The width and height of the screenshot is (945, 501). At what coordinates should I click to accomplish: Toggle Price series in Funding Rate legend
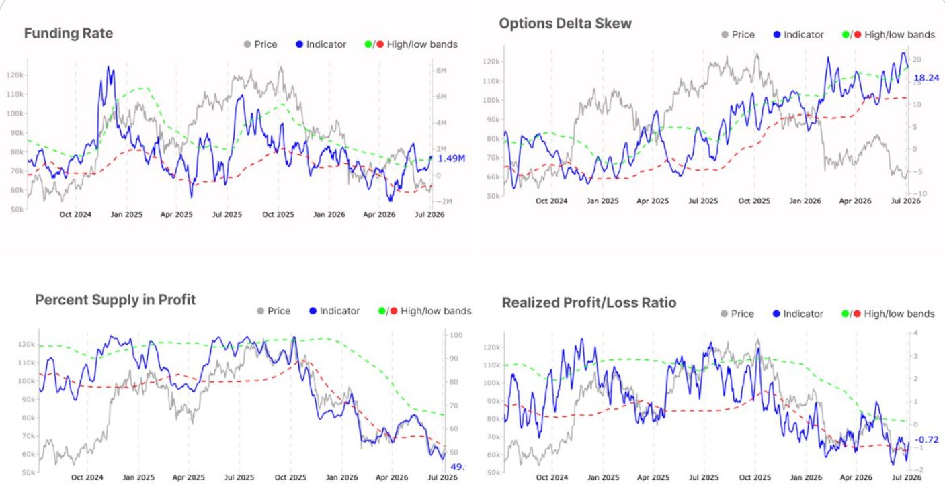(x=260, y=44)
